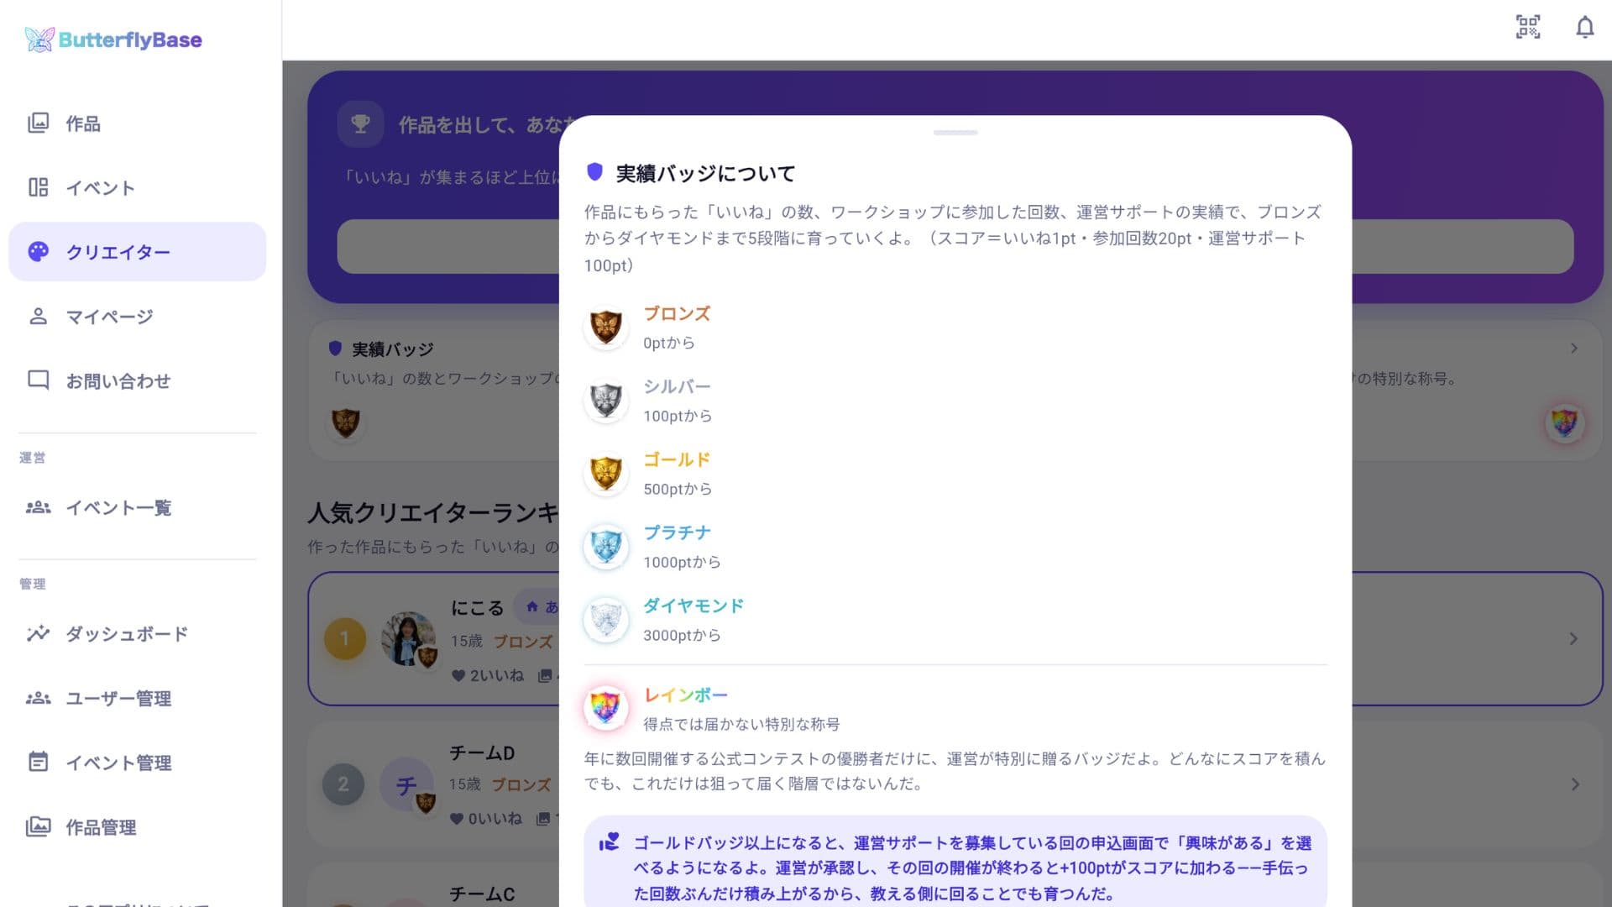Click the レインボー badge icon in dialog
The width and height of the screenshot is (1612, 907).
pos(605,708)
